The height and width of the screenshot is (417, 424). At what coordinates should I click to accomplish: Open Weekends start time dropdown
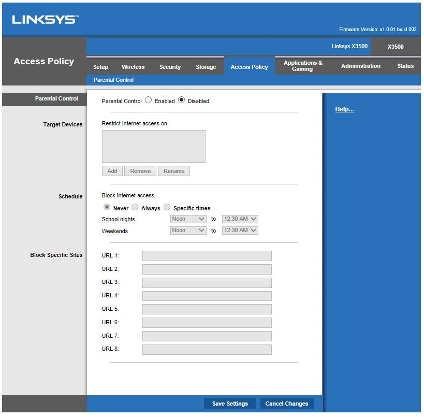tap(188, 231)
